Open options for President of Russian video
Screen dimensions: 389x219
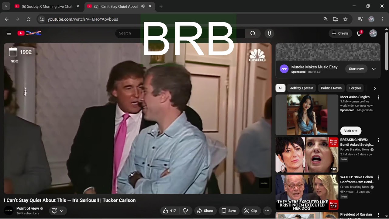[x=378, y=215]
